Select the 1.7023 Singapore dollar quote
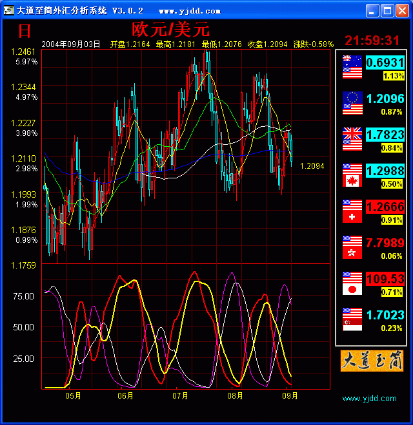The height and width of the screenshot is (425, 413). (385, 315)
